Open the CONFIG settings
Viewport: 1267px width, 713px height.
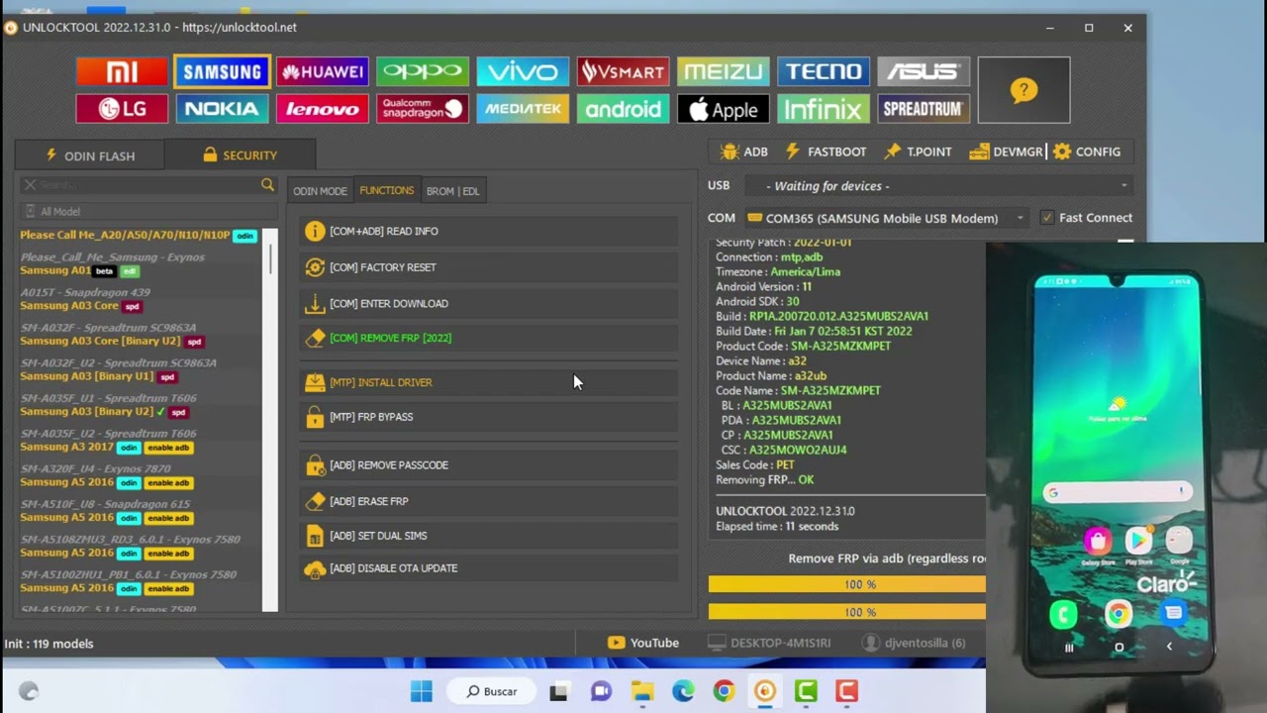[x=1087, y=152]
